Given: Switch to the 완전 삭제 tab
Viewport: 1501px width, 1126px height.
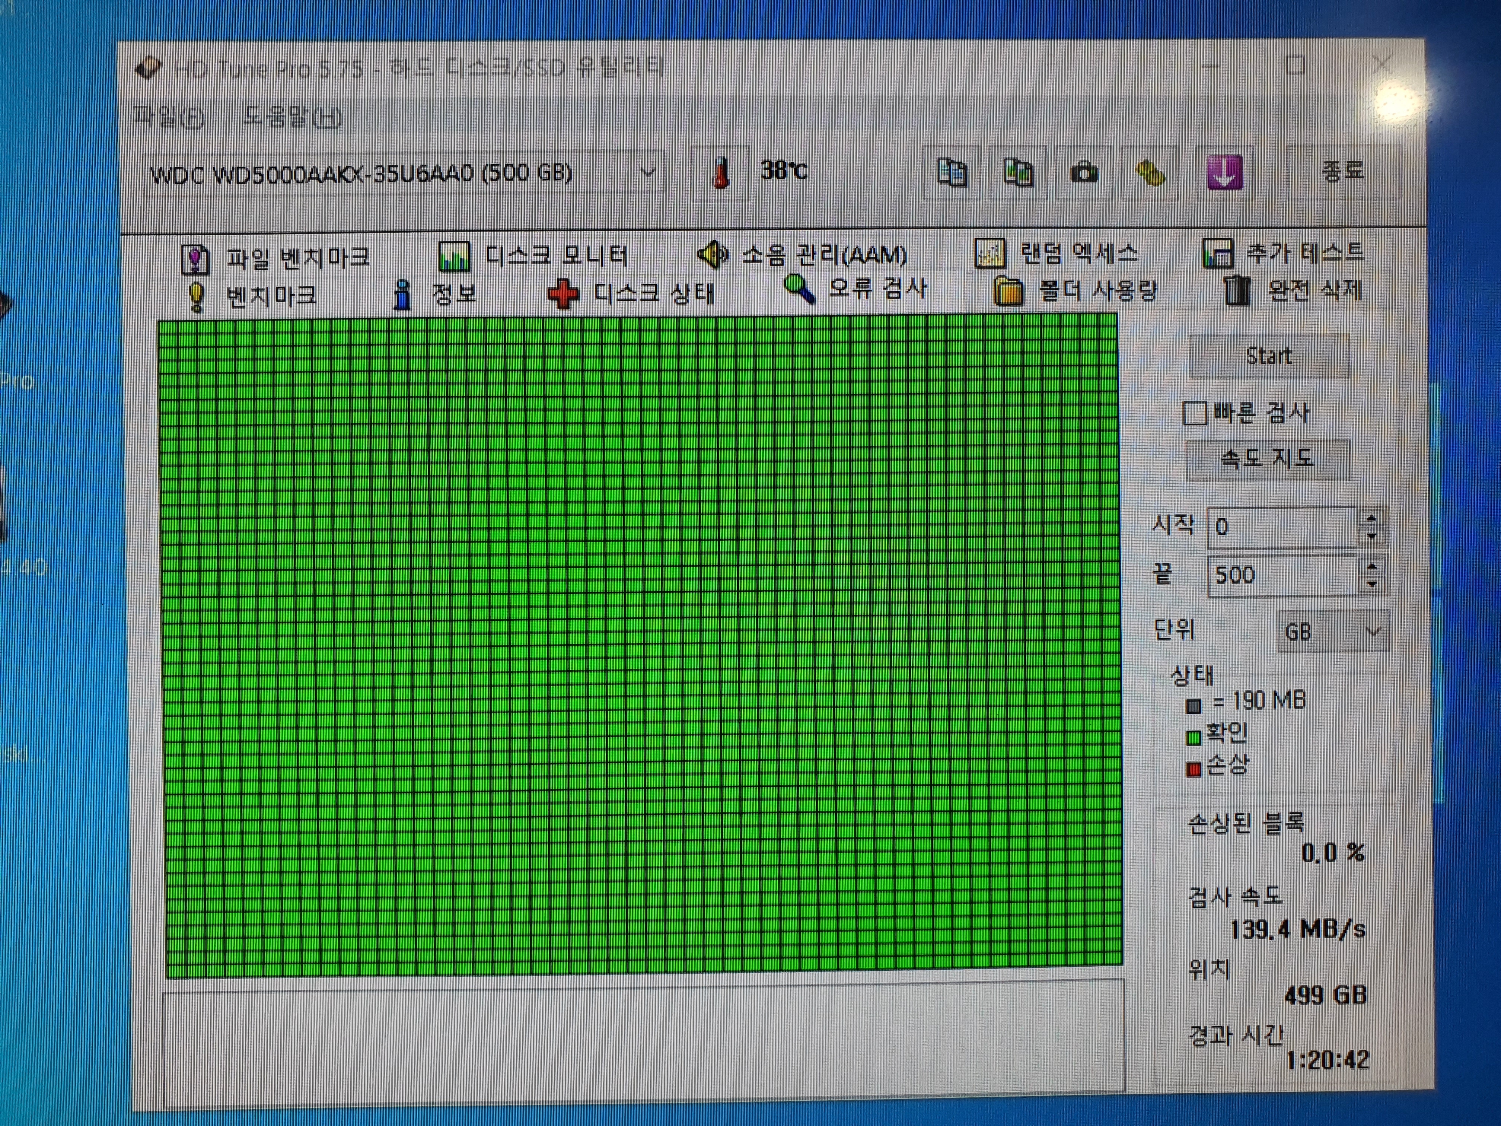Looking at the screenshot, I should click(x=1293, y=290).
